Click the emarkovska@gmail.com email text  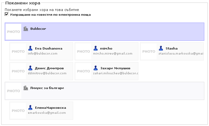[47, 113]
